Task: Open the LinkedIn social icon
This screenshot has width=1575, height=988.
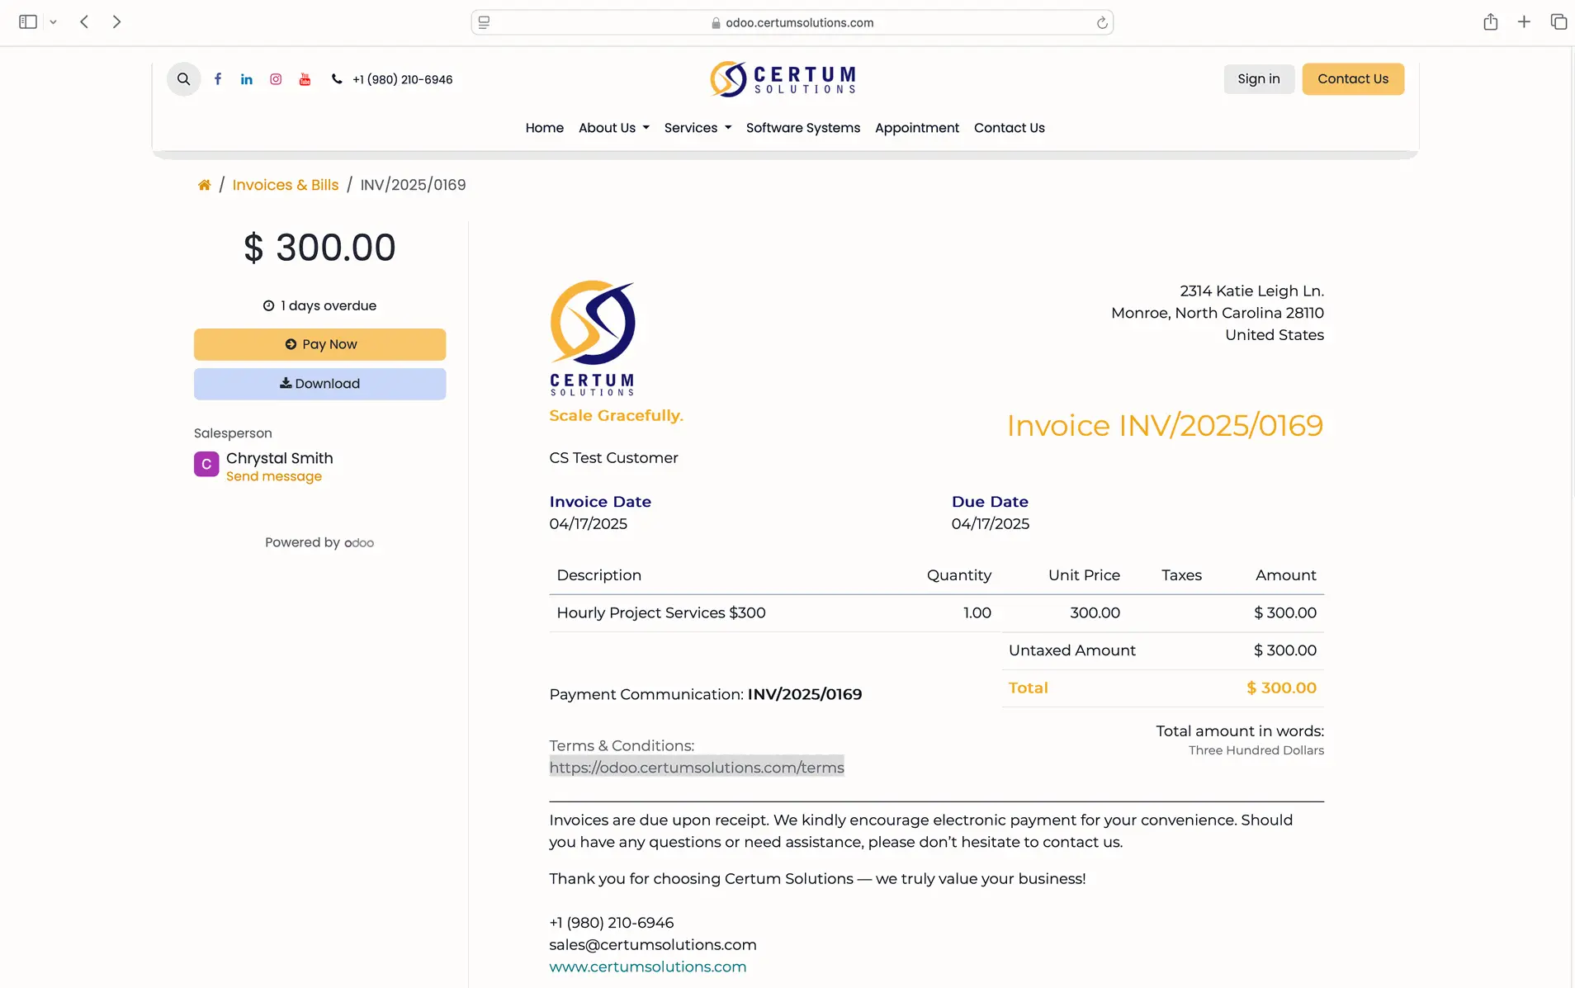Action: [x=247, y=79]
